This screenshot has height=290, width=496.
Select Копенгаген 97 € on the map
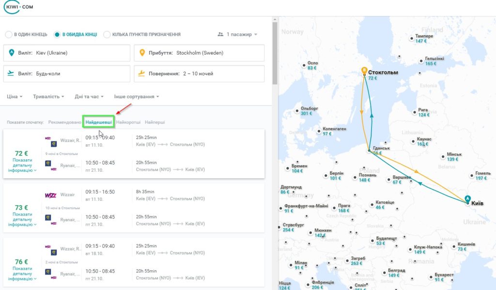click(331, 131)
